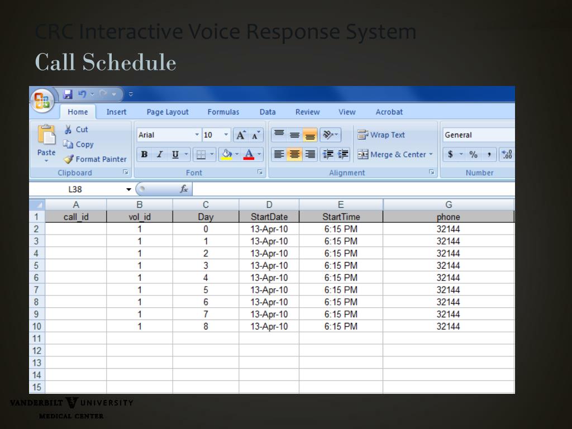
Task: Switch to Insert ribbon tab
Action: click(116, 112)
